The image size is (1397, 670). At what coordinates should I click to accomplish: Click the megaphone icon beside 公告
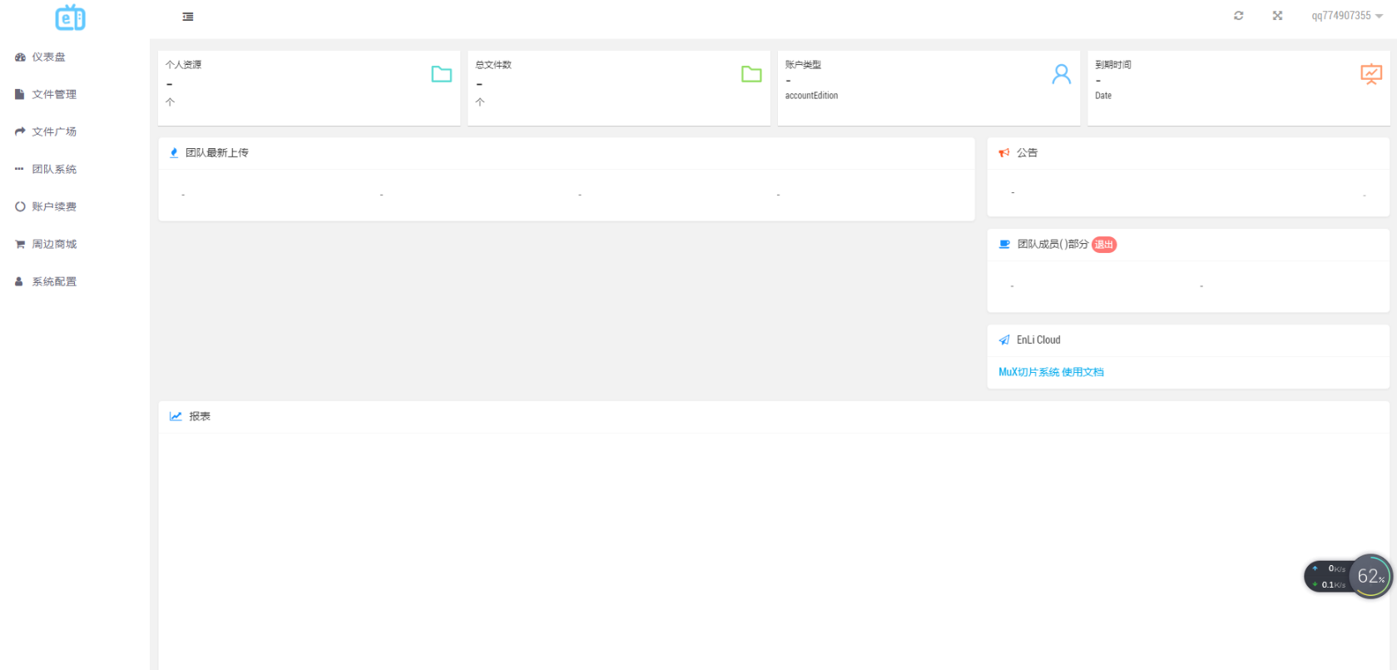[1004, 153]
